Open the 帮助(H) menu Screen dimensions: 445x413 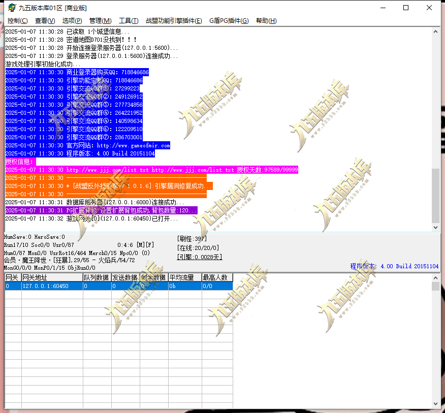tap(266, 21)
